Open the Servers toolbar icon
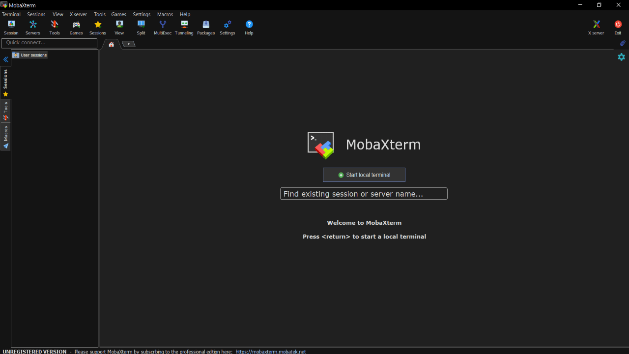629x354 pixels. point(33,28)
